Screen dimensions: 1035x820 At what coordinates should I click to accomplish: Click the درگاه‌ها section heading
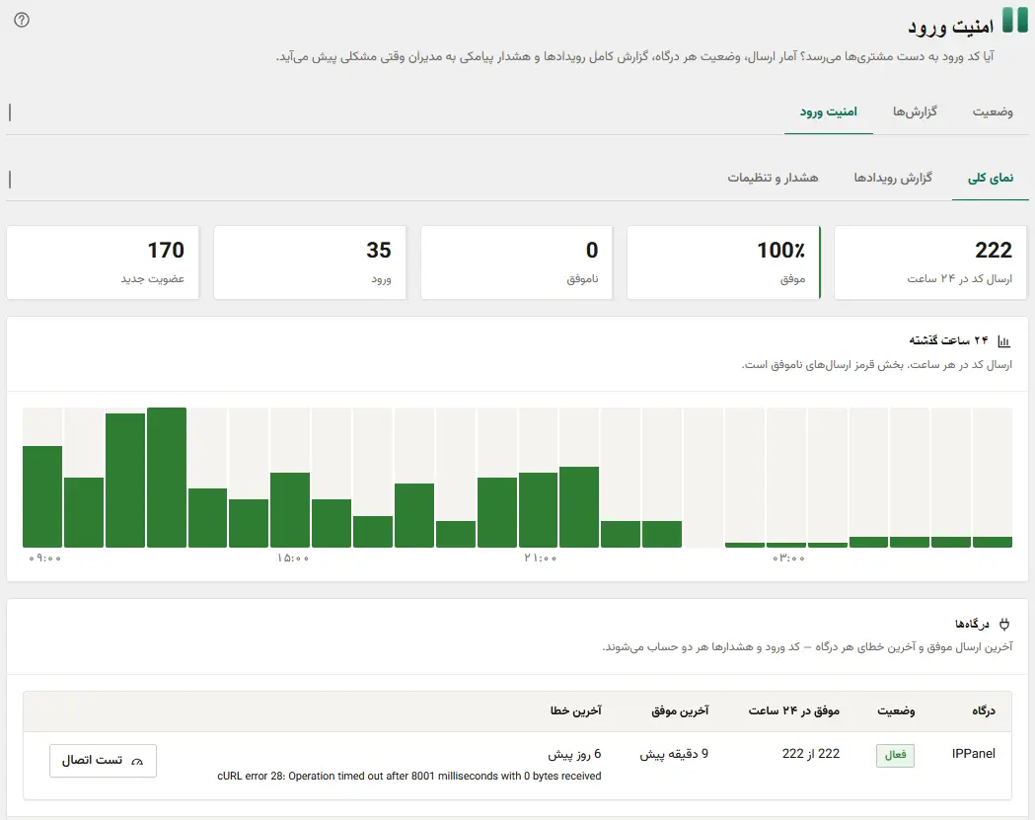972,624
